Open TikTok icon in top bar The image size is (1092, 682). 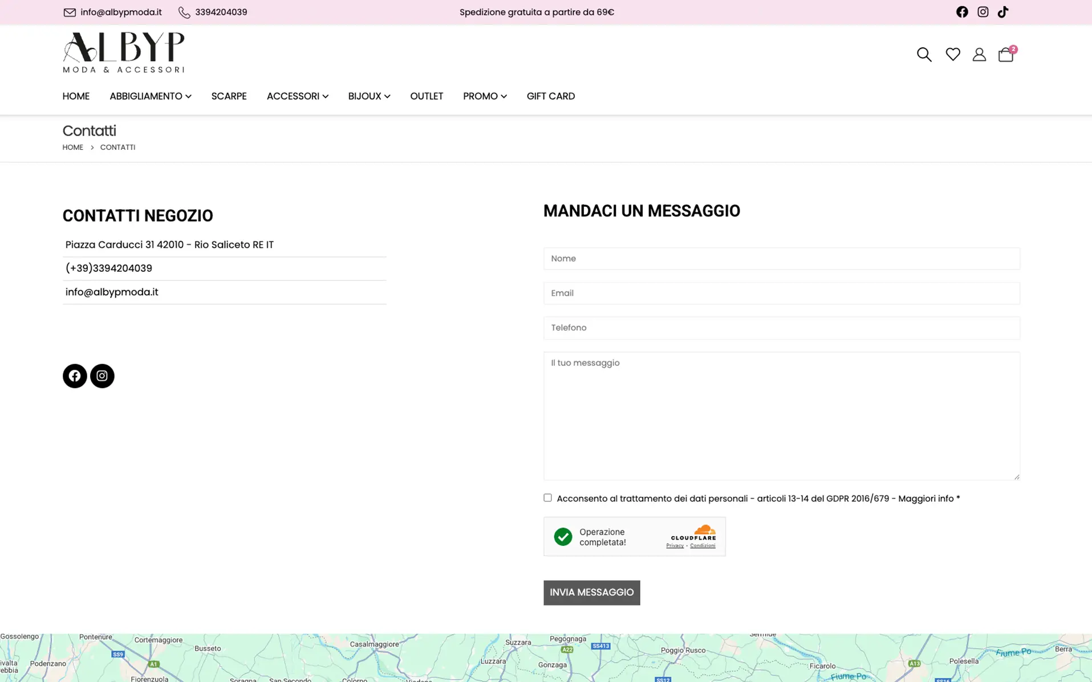coord(1002,12)
